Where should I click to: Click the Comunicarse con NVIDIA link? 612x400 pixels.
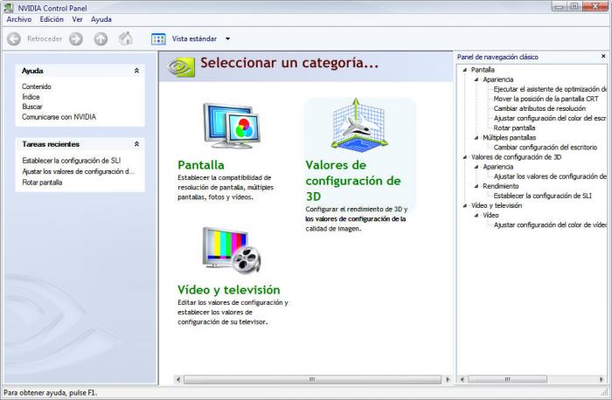click(x=59, y=116)
